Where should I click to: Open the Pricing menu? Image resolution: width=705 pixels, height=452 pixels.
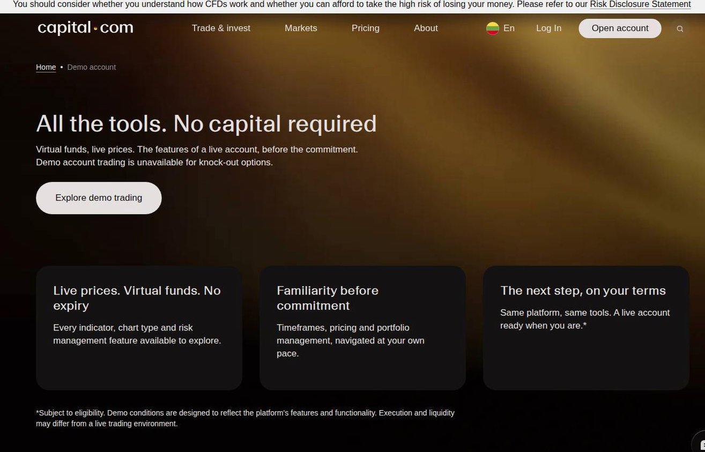[366, 28]
